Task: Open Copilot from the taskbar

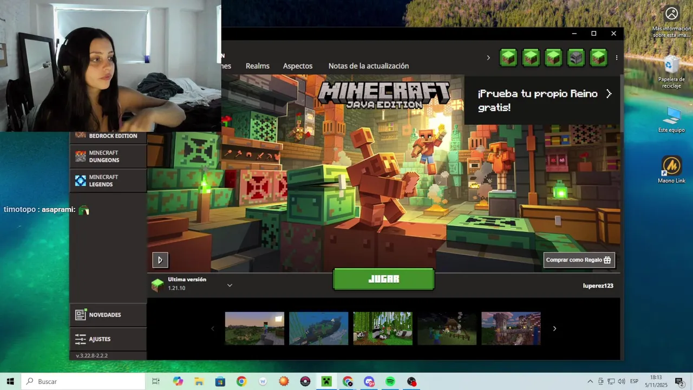Action: click(178, 381)
